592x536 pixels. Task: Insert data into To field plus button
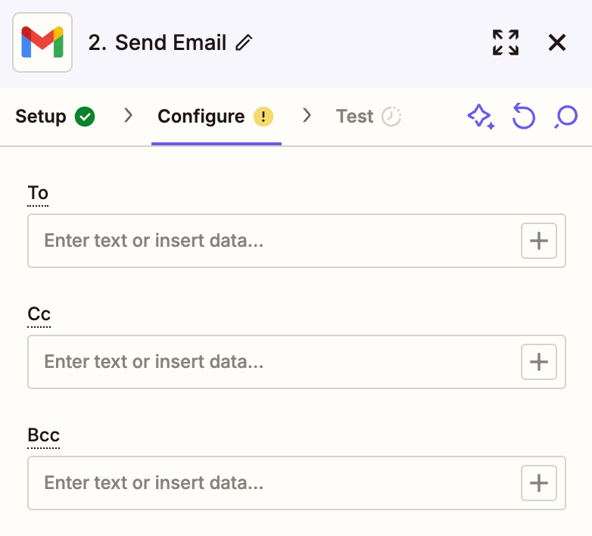(x=538, y=241)
